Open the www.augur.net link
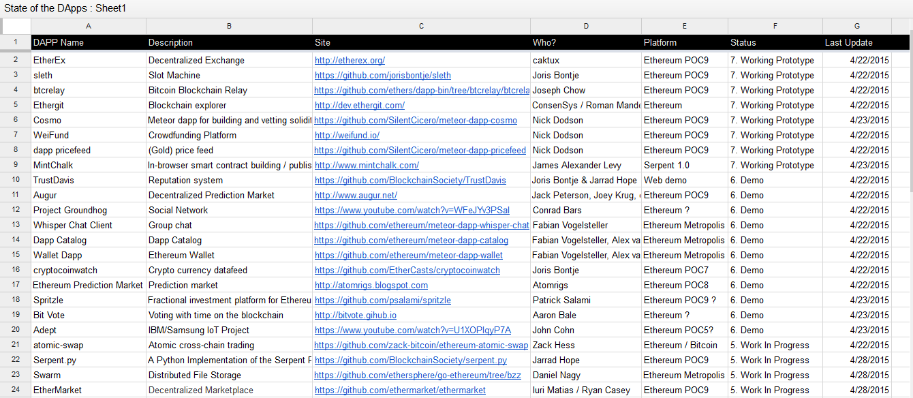913x398 pixels. [356, 195]
